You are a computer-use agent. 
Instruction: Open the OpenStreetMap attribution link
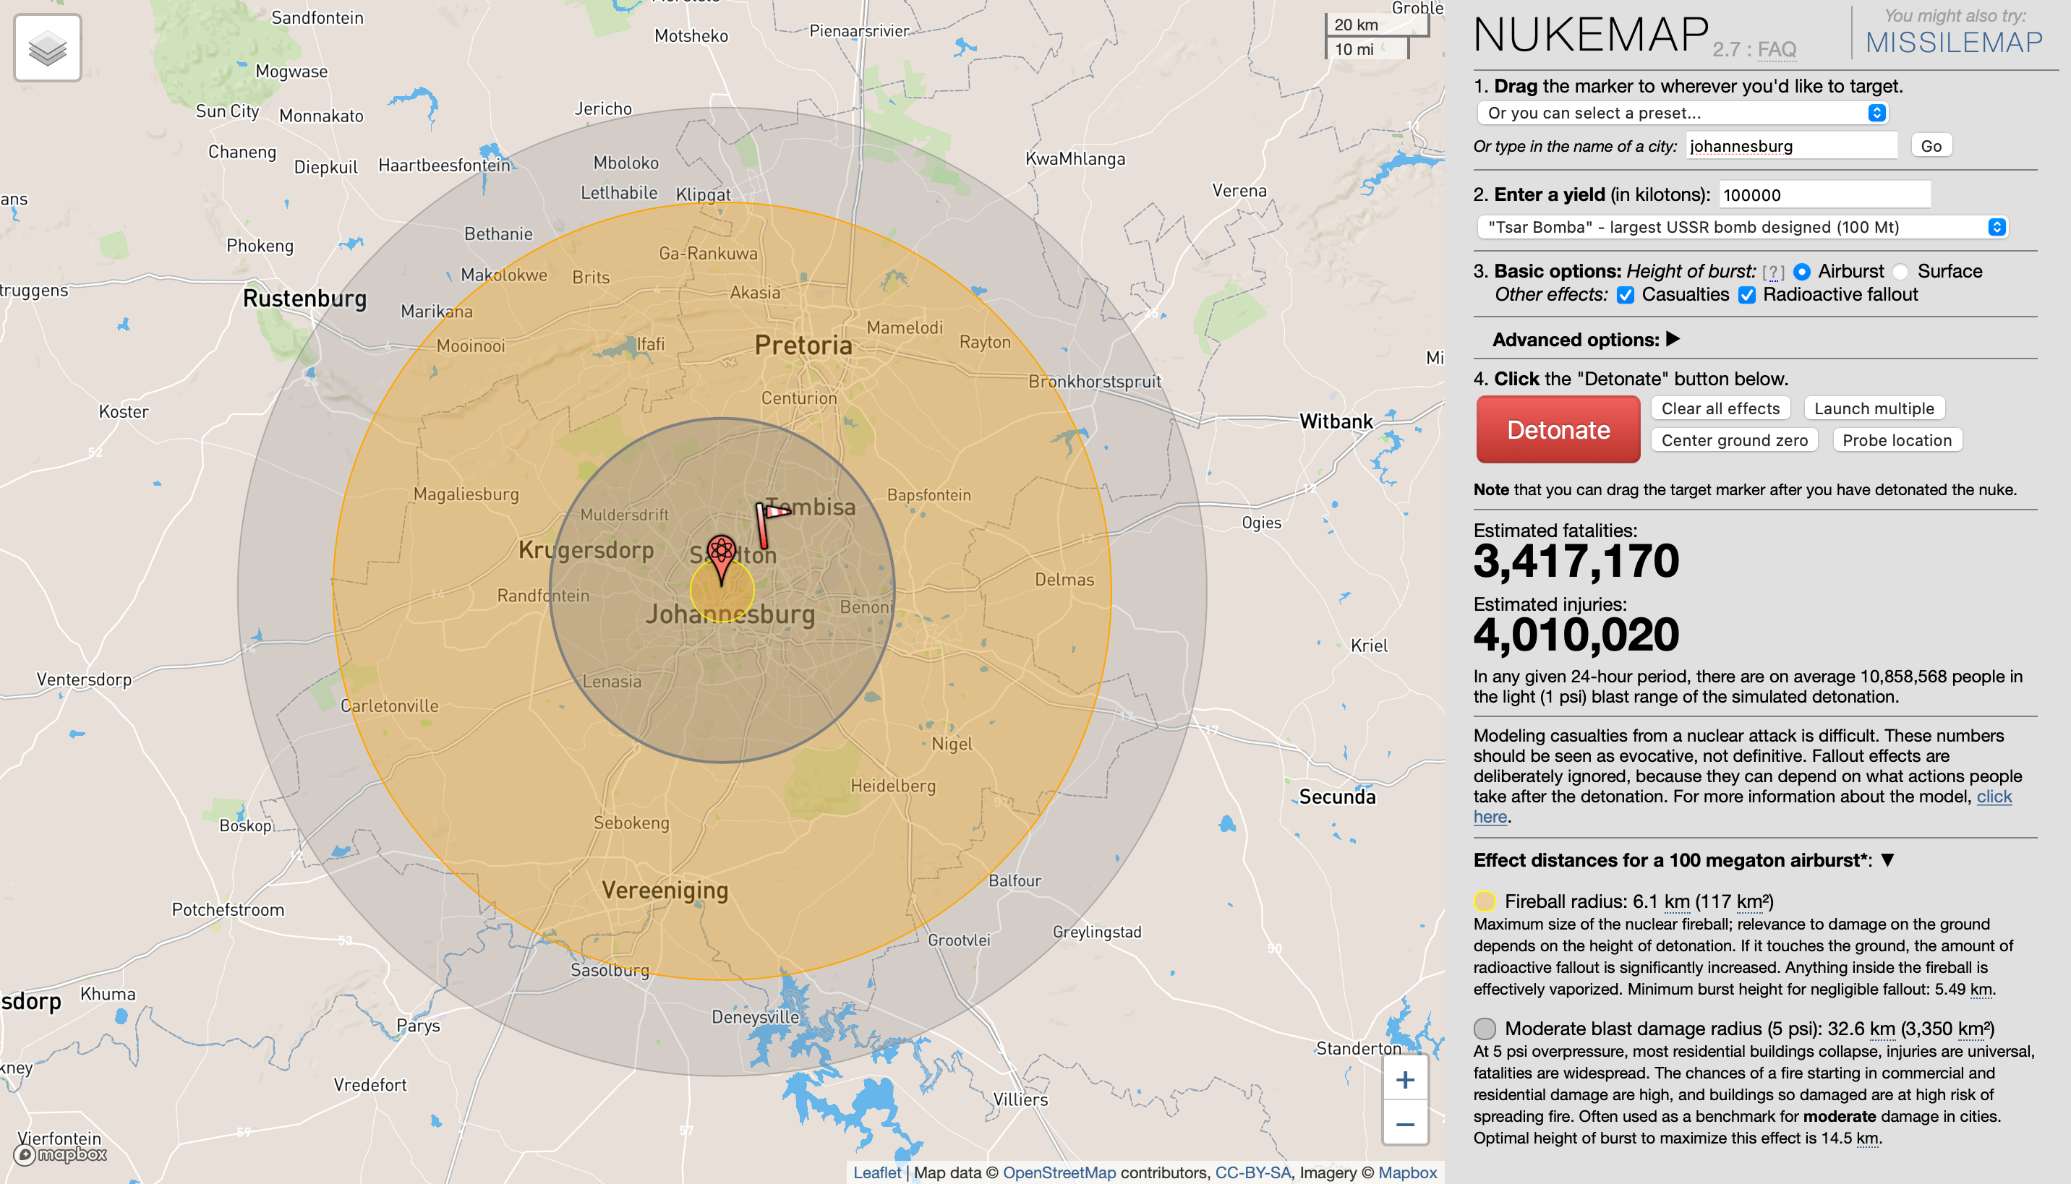click(x=1059, y=1172)
